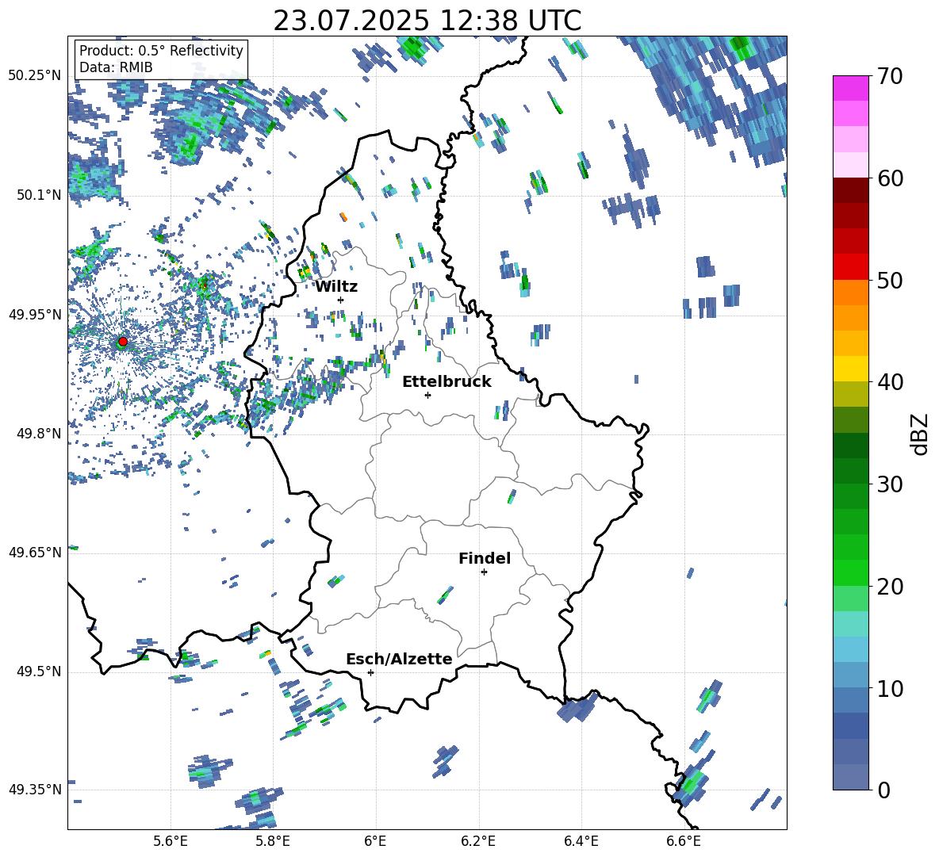939x857 pixels.
Task: Click the 50.25°N latitude label
Action: click(35, 76)
